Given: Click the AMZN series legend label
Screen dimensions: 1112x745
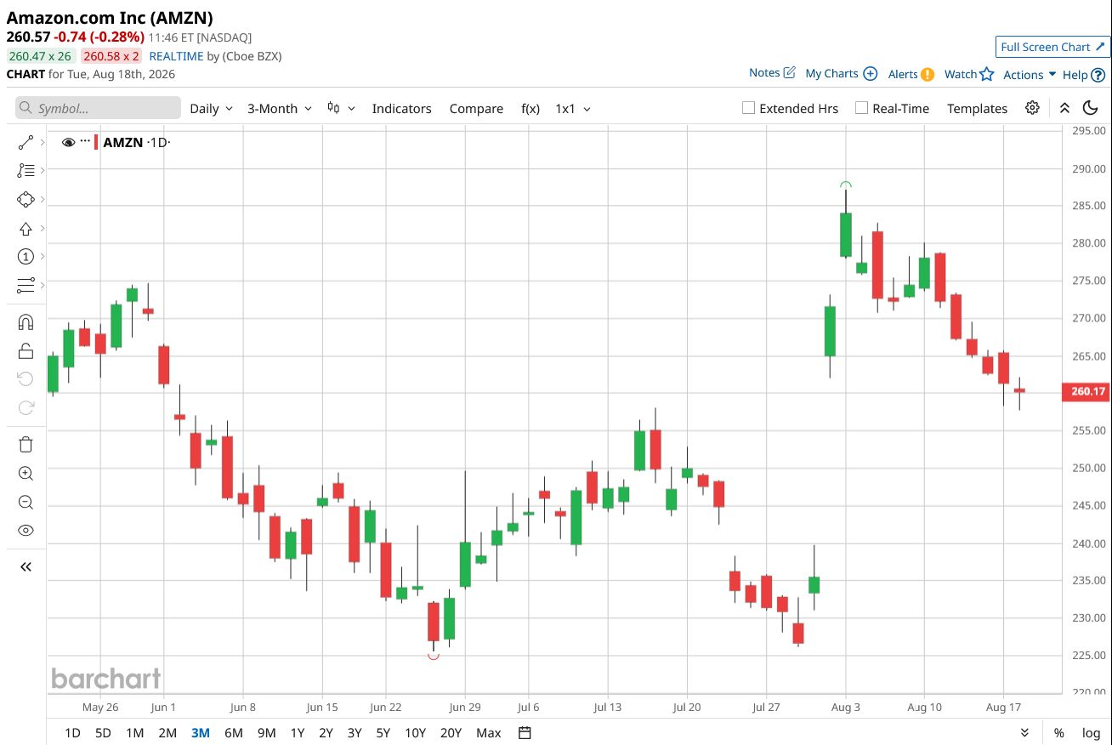Looking at the screenshot, I should pos(122,142).
